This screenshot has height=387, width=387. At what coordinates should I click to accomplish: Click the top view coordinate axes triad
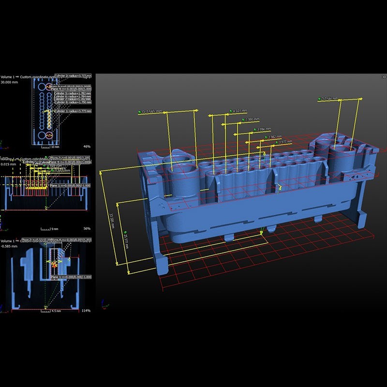coord(3,145)
